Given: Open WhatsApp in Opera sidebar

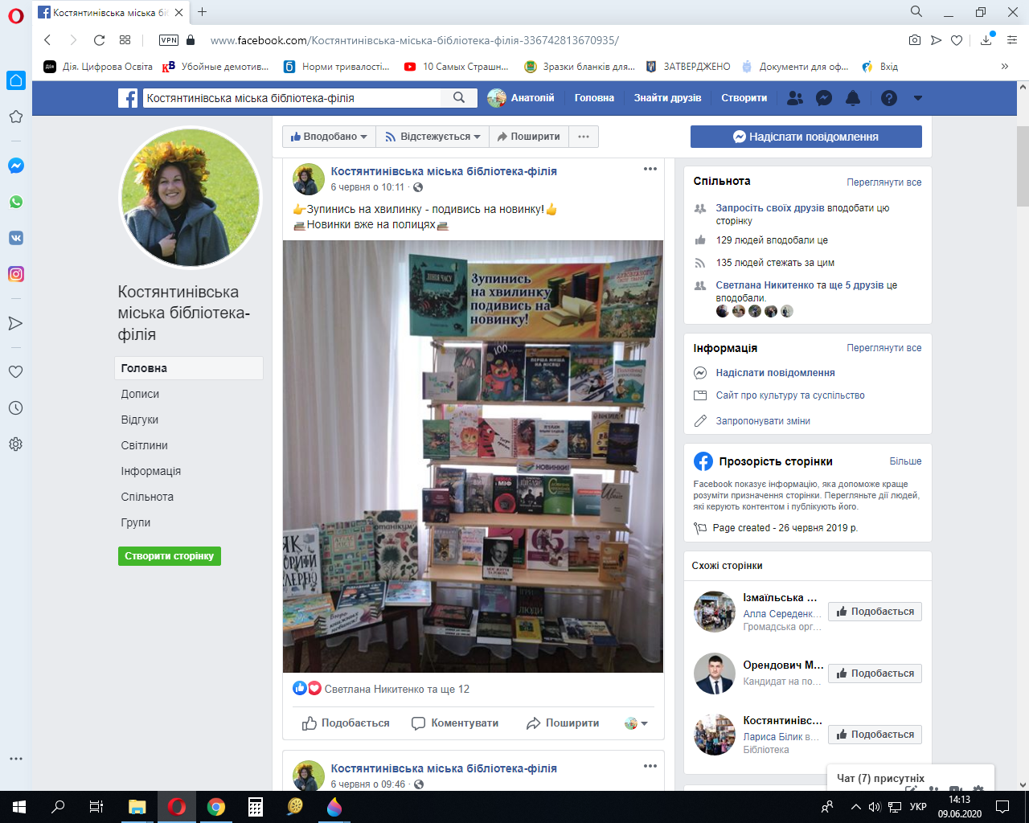Looking at the screenshot, I should (x=15, y=202).
